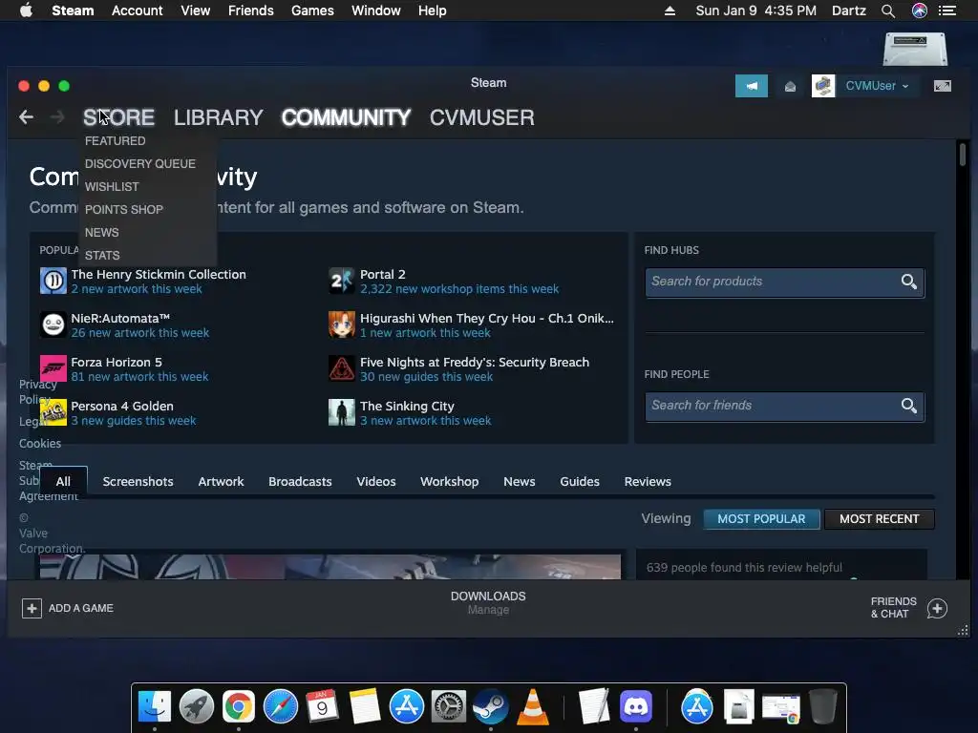Screen dimensions: 978x733
Task: Open DOWNLOADS Manage at the bottom
Action: [x=488, y=603]
